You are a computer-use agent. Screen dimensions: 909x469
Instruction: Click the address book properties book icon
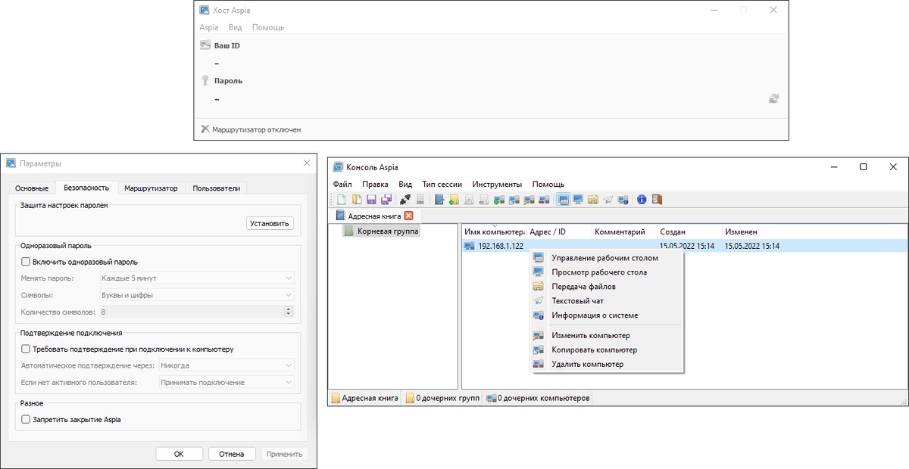click(x=439, y=200)
